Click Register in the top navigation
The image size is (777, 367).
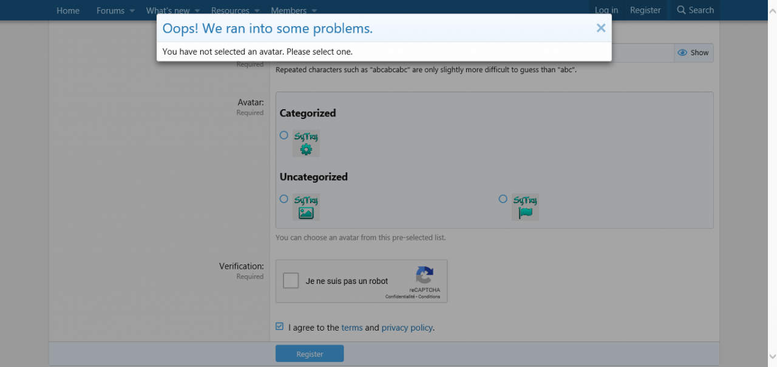coord(645,10)
